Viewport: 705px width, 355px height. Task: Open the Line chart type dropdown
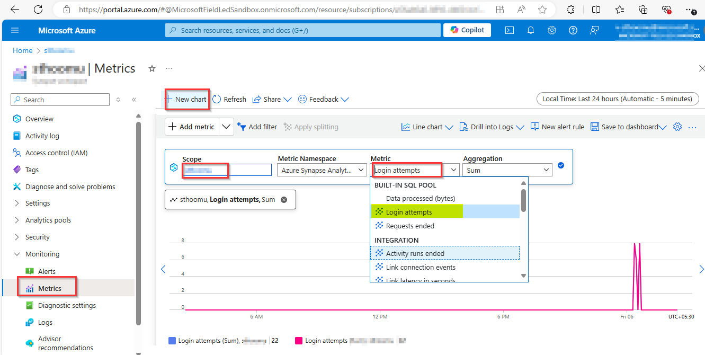427,127
